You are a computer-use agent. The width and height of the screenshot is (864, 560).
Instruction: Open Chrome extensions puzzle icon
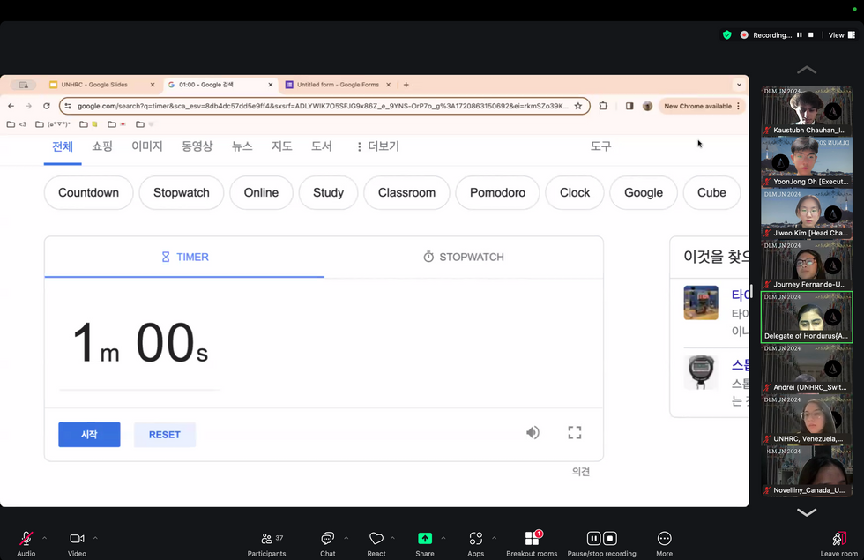tap(603, 106)
